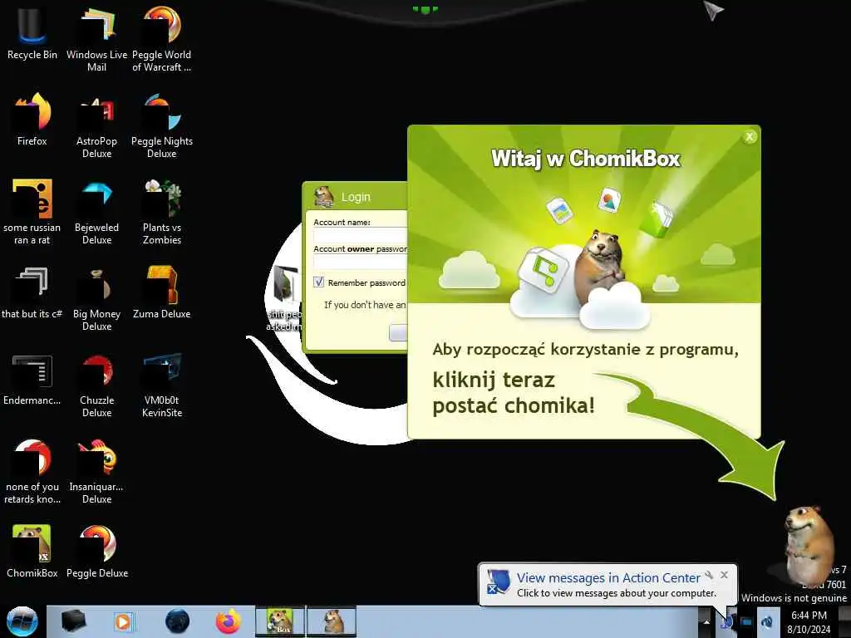Screen dimensions: 851x638
Task: Select the Insaniquar... Deluxe desktop icon
Action: (x=96, y=472)
